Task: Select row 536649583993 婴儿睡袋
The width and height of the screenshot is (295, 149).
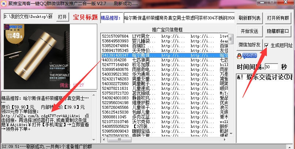Action: (164, 41)
